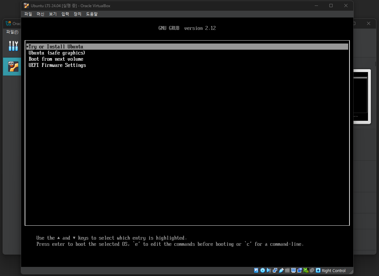The width and height of the screenshot is (379, 276).
Task: Select the Try or Install Ubuntu entry
Action: click(187, 47)
